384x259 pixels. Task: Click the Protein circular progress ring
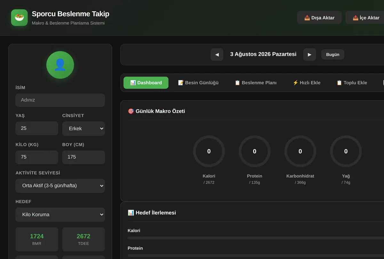(255, 151)
